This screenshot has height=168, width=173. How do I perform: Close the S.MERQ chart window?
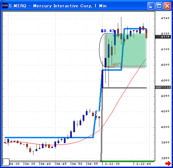[x=167, y=6]
